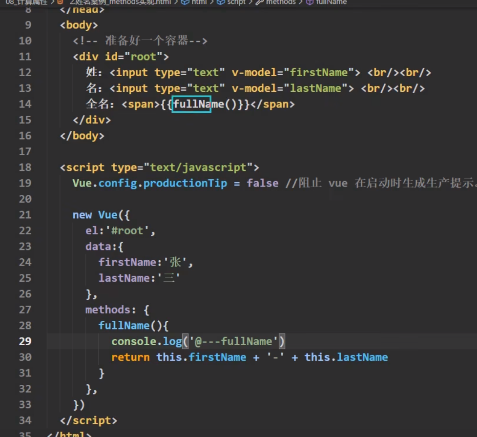The height and width of the screenshot is (437, 477).
Task: Click line number 21 in the gutter
Action: 25,215
